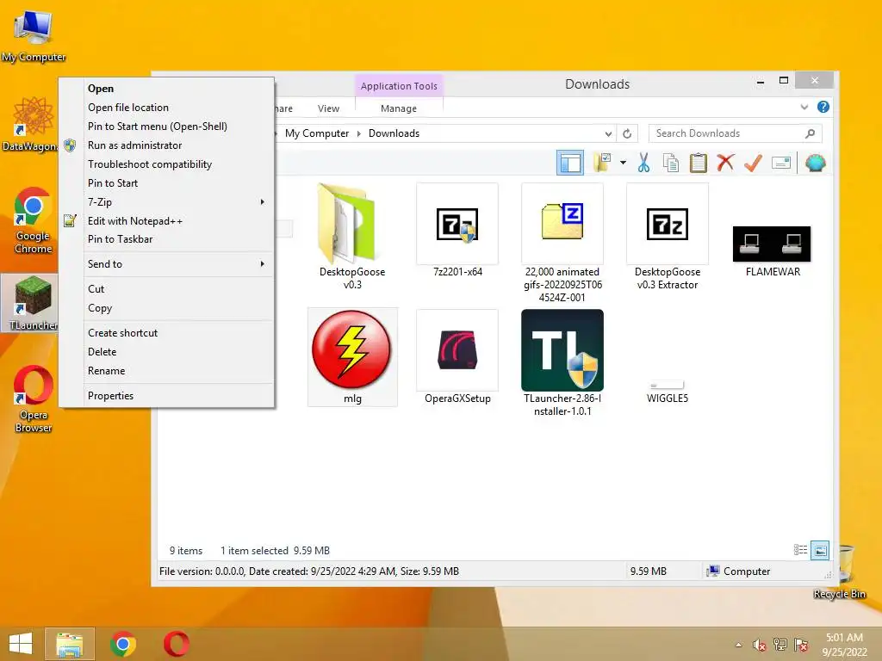This screenshot has width=882, height=661.
Task: Switch to large icons view in status bar
Action: [x=820, y=550]
